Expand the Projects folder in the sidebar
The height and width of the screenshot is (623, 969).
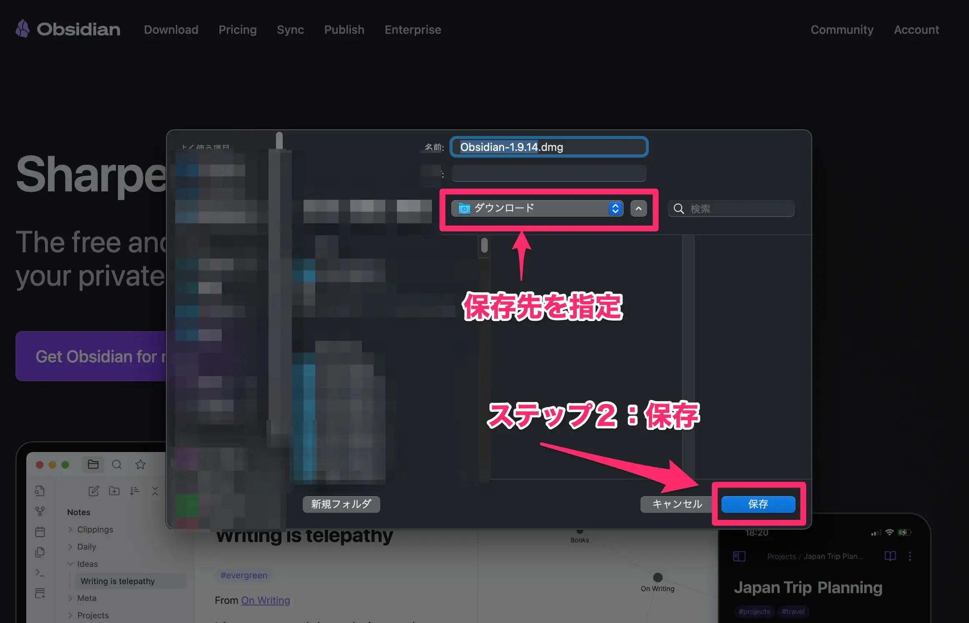point(70,615)
